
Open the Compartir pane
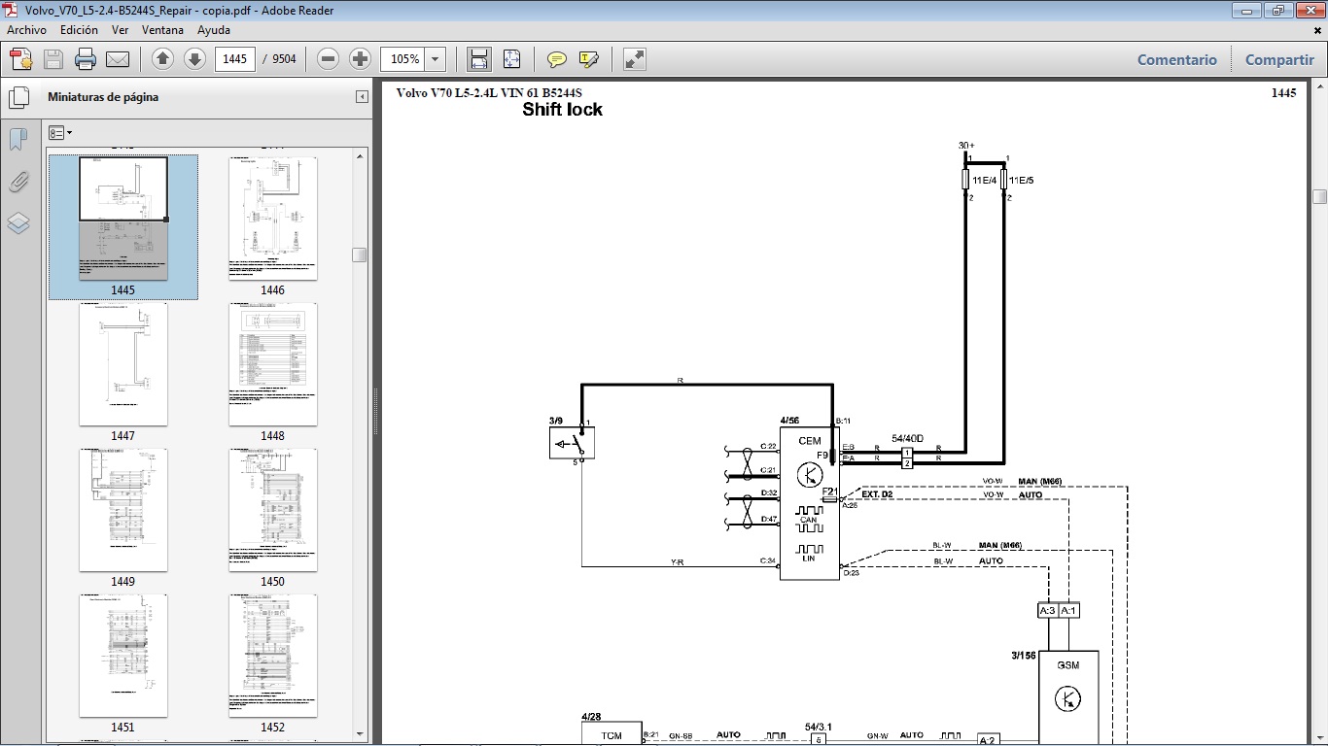(x=1279, y=59)
